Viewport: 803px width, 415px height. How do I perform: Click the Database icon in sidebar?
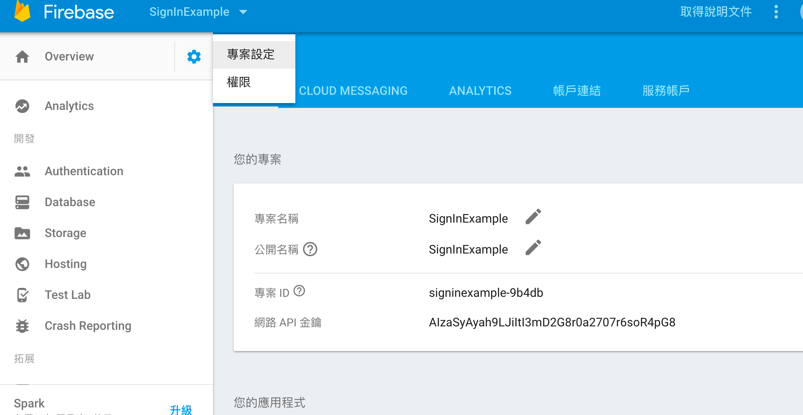(22, 202)
